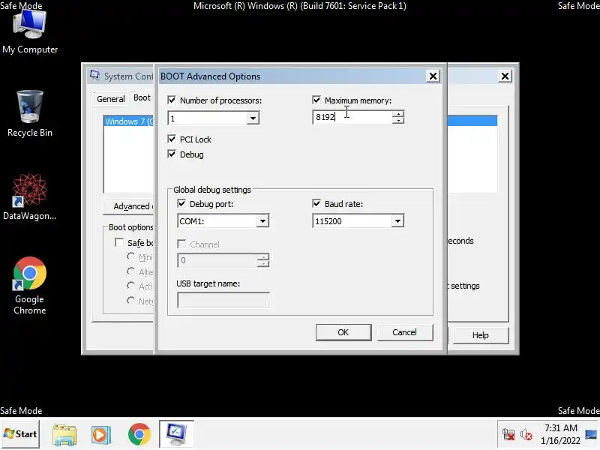Viewport: 600px width, 450px height.
Task: Click Help in System Configuration
Action: [481, 335]
